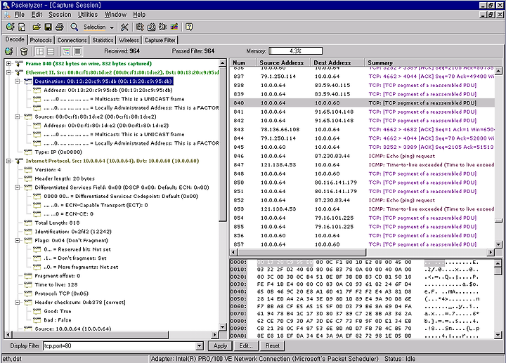Open the Utilities menu
This screenshot has height=363, width=506.
click(x=87, y=15)
